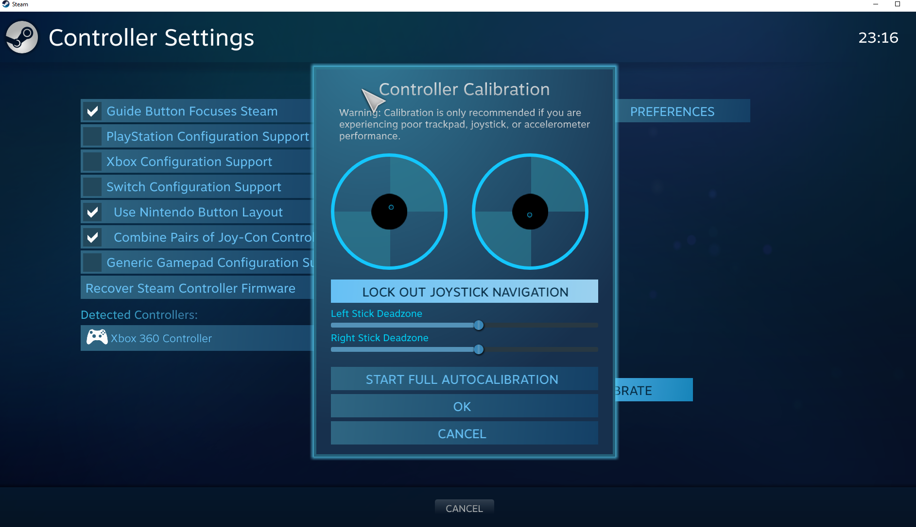Click the Steam logo icon in header
Image resolution: width=916 pixels, height=527 pixels.
click(22, 37)
